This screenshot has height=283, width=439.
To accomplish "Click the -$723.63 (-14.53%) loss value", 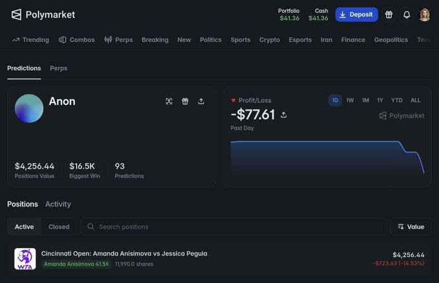I will click(399, 264).
